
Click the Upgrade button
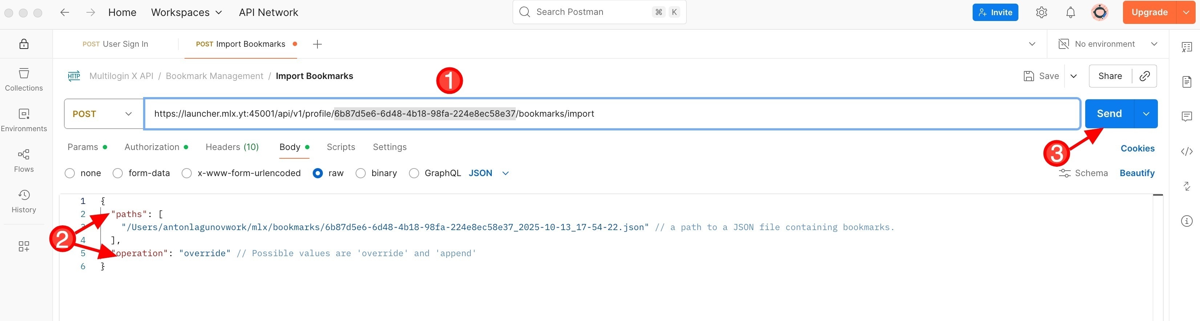[1150, 13]
